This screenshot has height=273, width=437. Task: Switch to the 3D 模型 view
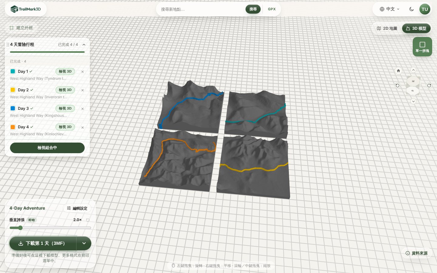tap(416, 28)
